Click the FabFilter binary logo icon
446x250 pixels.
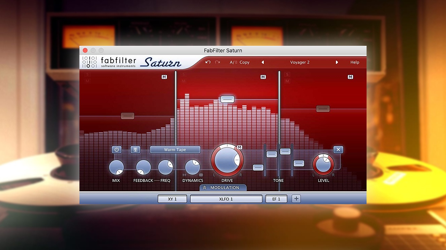pos(90,62)
